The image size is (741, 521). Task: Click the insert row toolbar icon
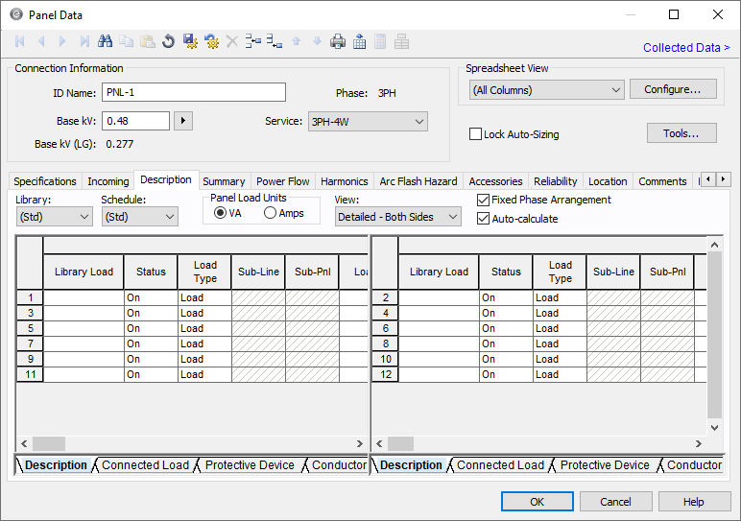click(253, 41)
